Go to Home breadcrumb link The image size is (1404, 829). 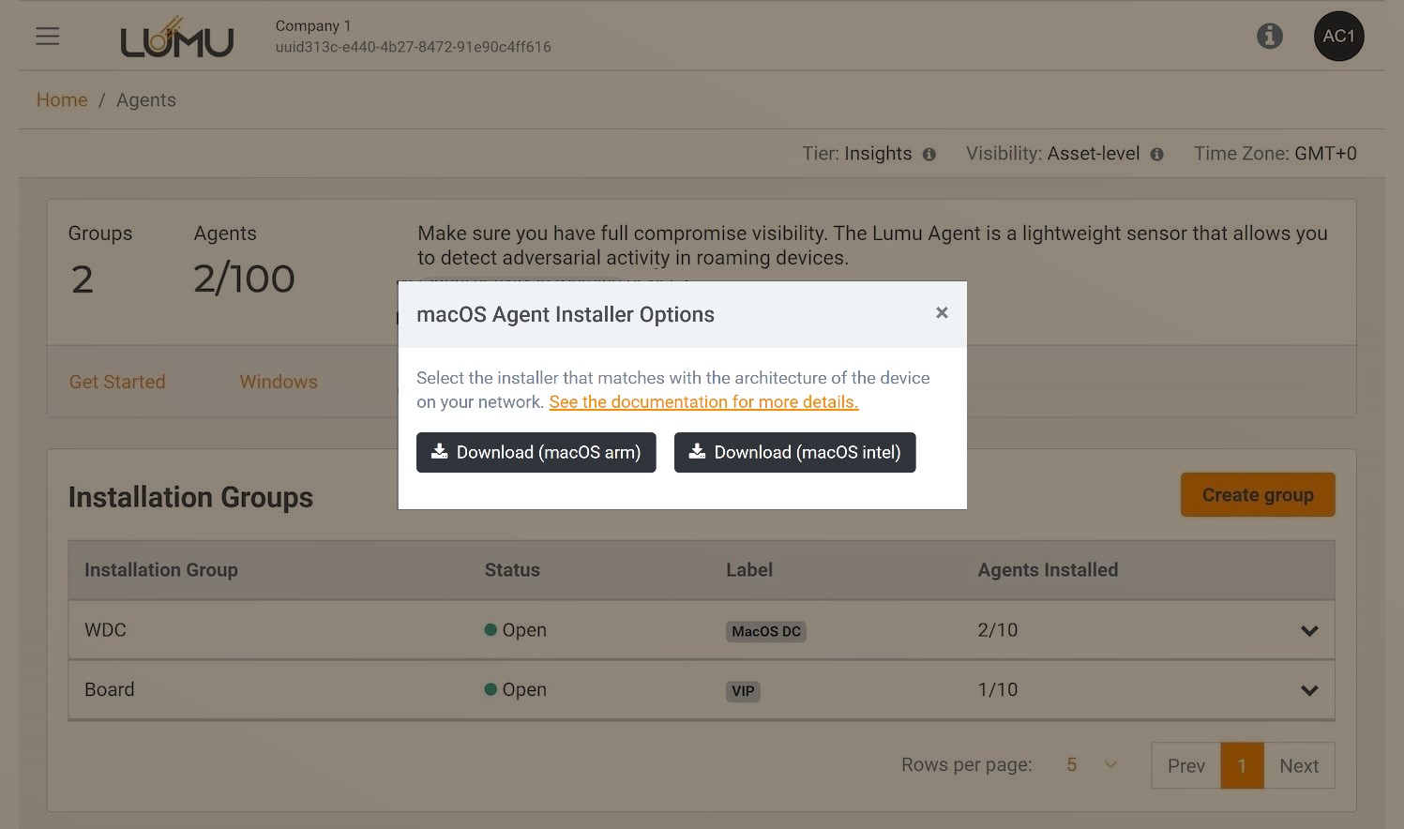click(x=62, y=100)
